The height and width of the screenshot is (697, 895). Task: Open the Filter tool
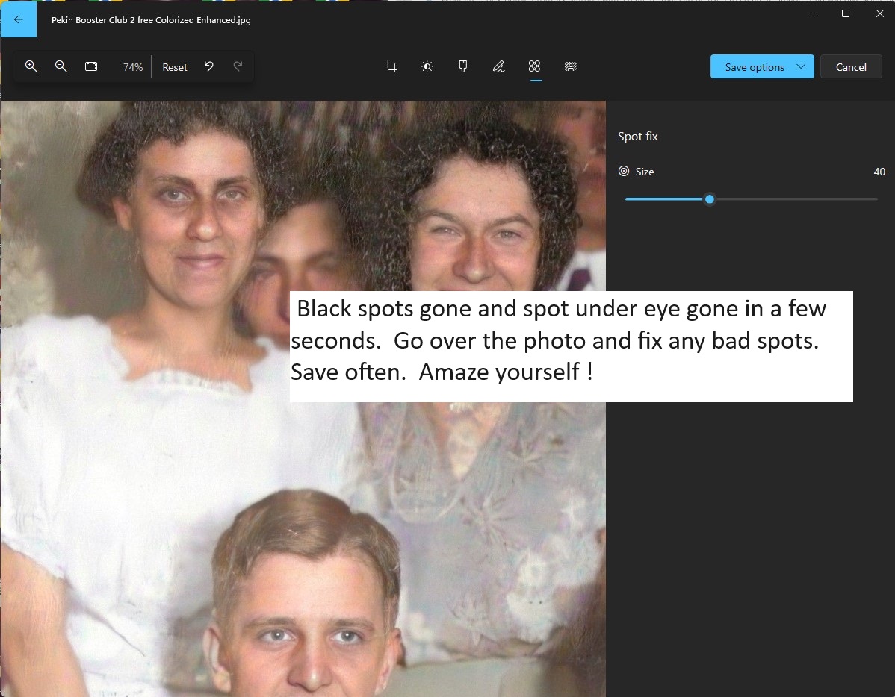click(x=463, y=66)
